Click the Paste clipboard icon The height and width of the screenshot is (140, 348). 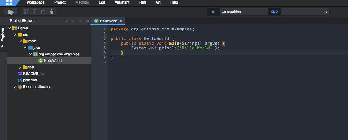(43, 12)
